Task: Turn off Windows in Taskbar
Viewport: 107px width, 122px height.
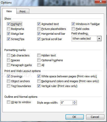Action: [73, 24]
